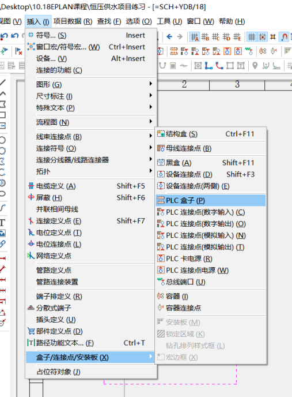Expand the 线束连接点 (B) submenu
The image size is (292, 397).
91,137
